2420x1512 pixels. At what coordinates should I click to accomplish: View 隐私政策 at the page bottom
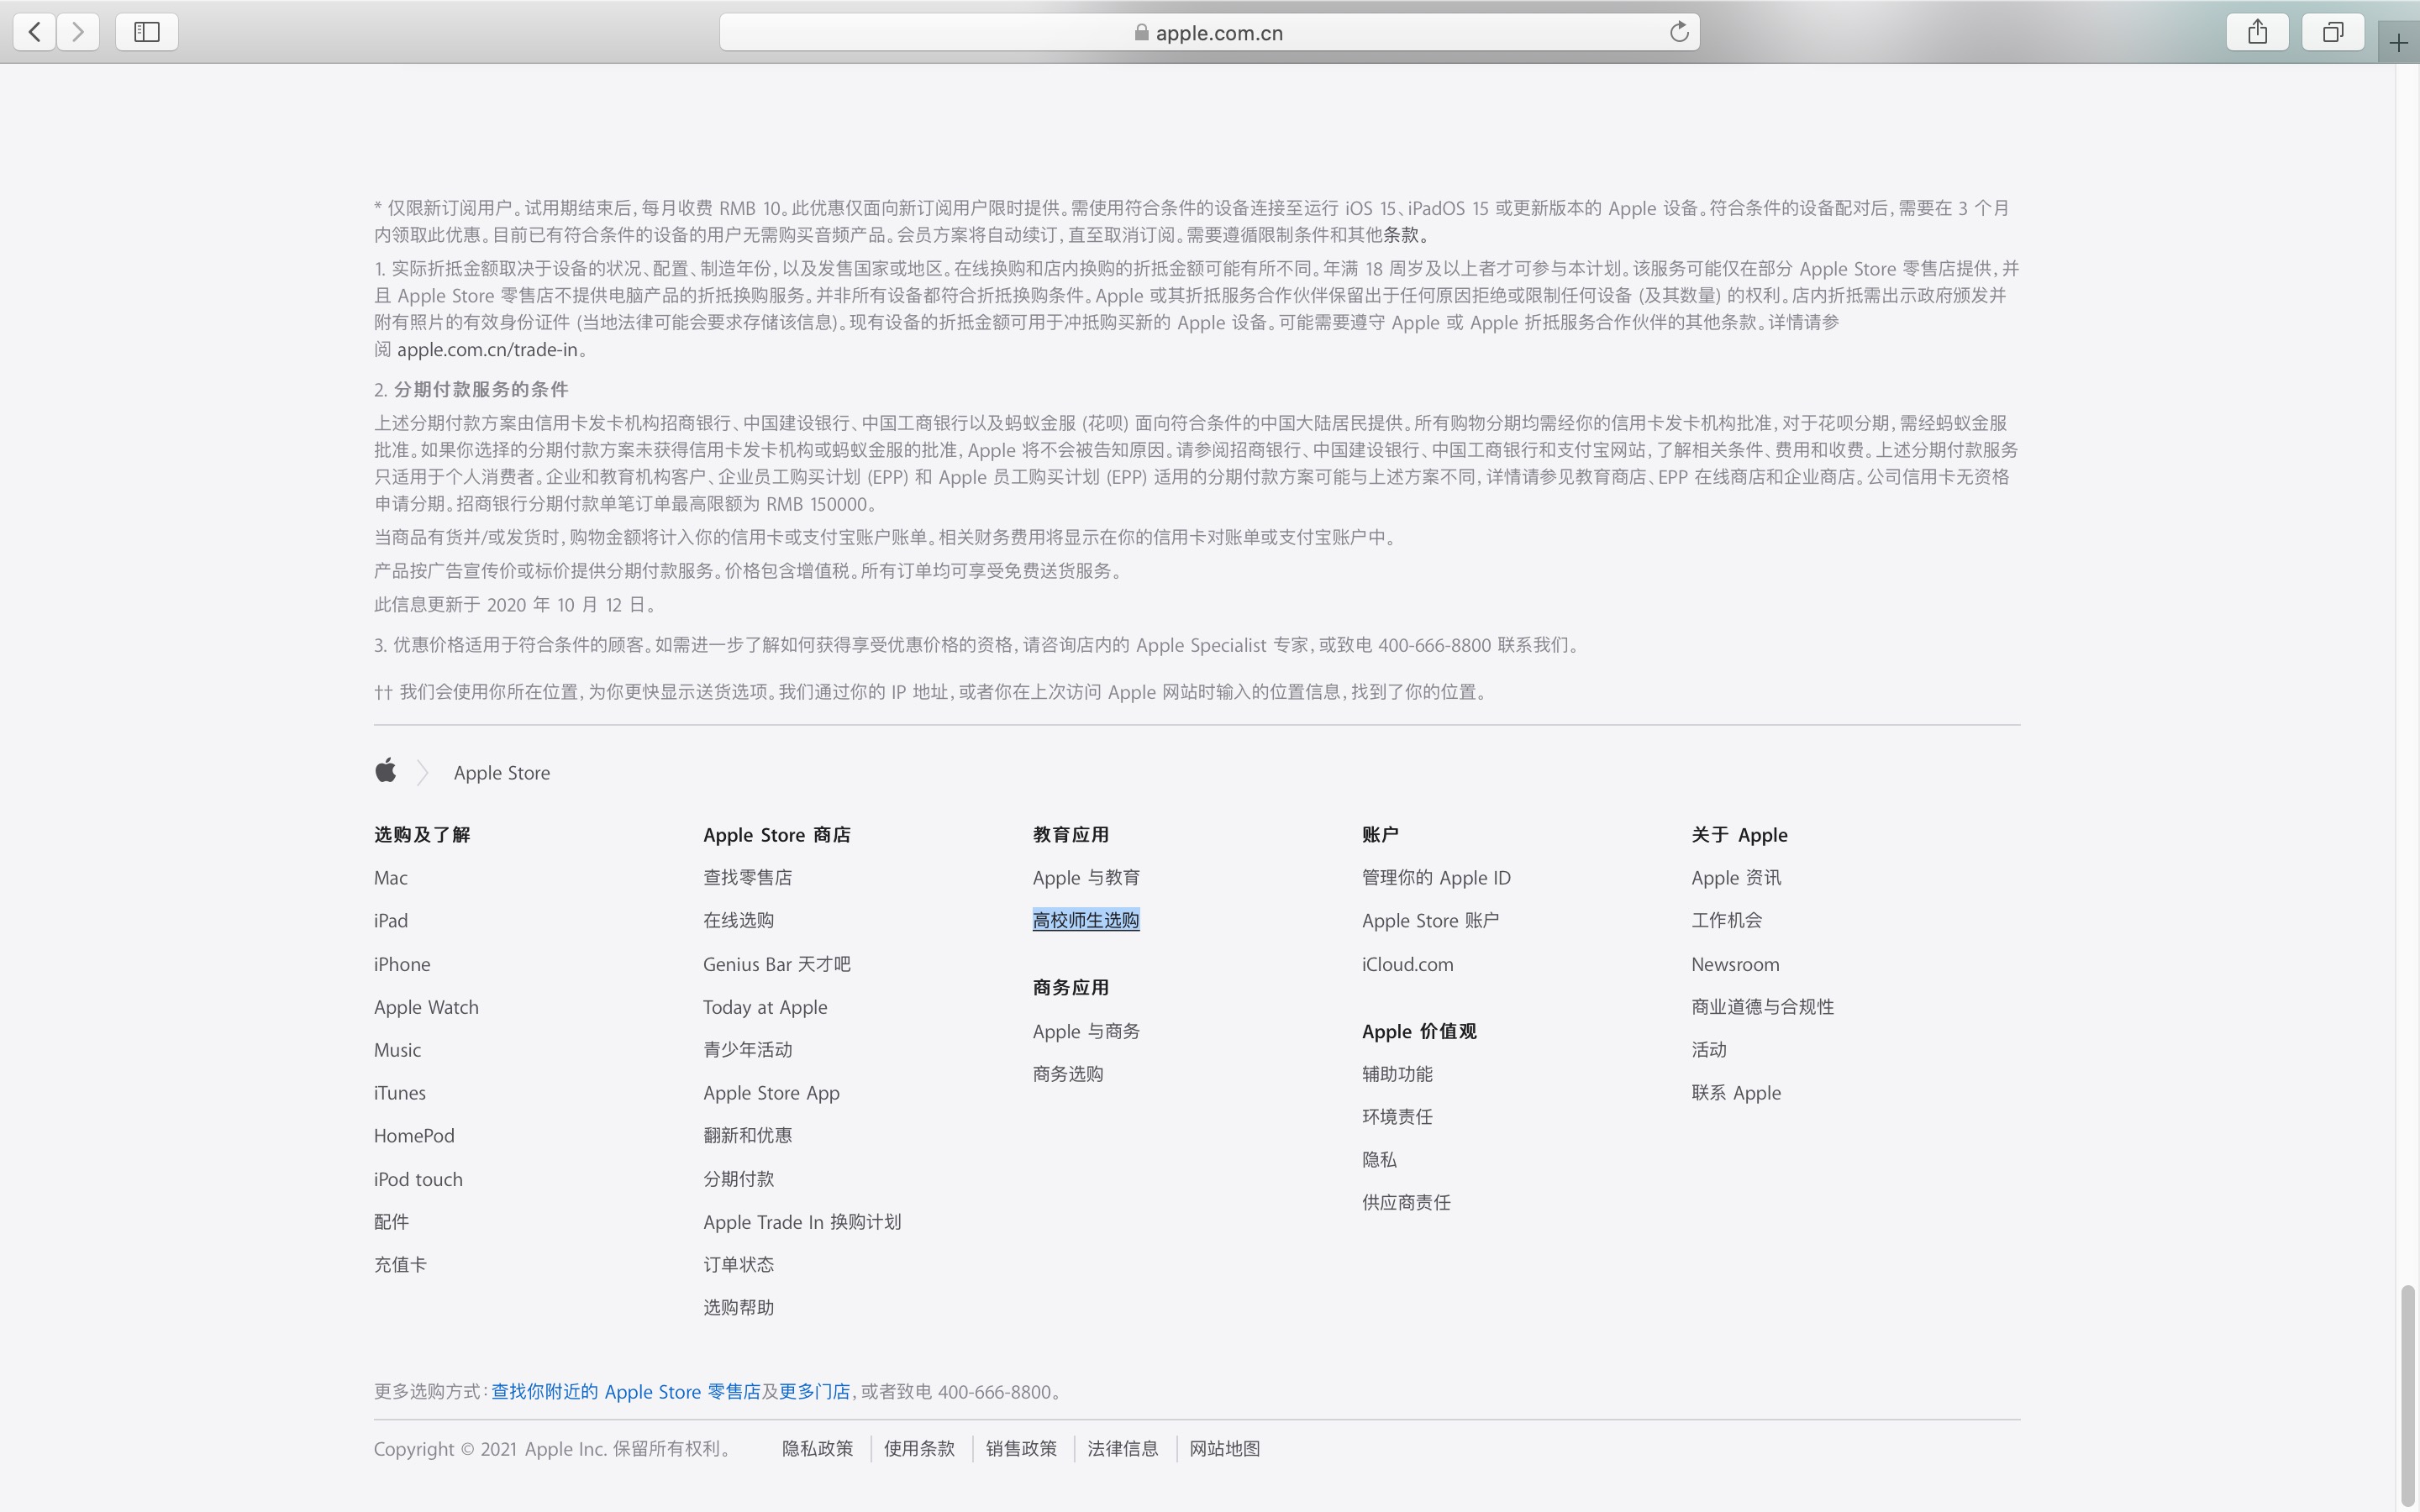817,1448
